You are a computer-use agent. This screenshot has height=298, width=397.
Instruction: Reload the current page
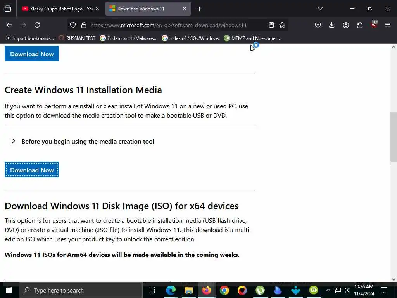pyautogui.click(x=37, y=25)
